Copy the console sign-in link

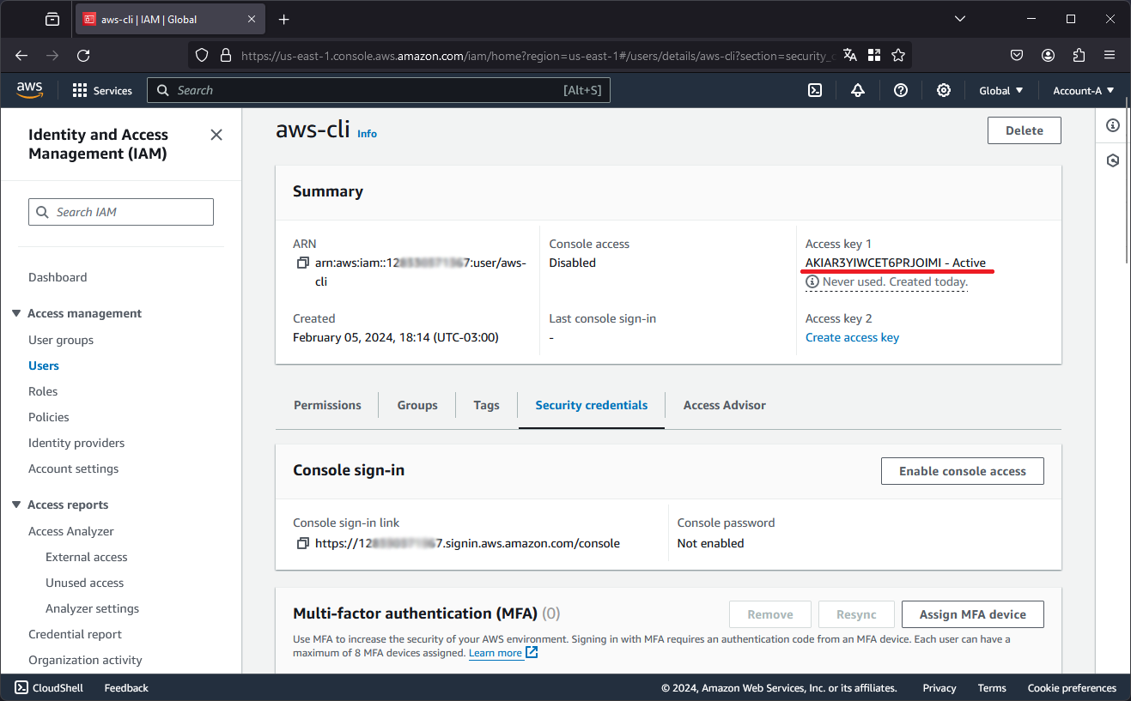click(x=302, y=543)
